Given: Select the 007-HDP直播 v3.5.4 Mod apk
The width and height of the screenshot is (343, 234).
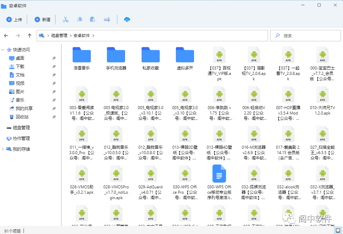Looking at the screenshot, I should click(x=288, y=103).
